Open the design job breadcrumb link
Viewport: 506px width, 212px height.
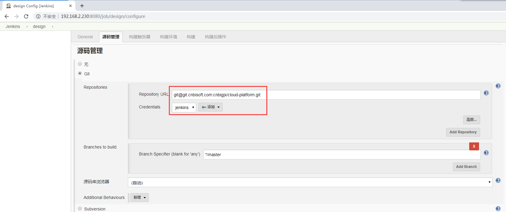[x=39, y=26]
